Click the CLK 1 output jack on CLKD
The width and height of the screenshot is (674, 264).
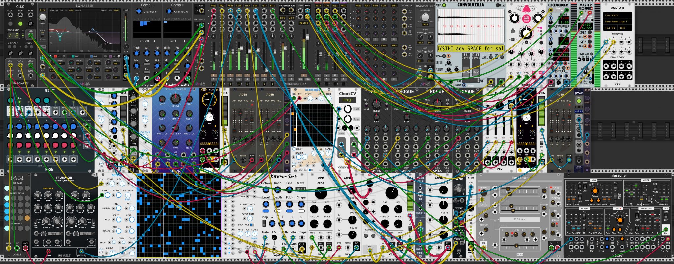(x=10, y=66)
